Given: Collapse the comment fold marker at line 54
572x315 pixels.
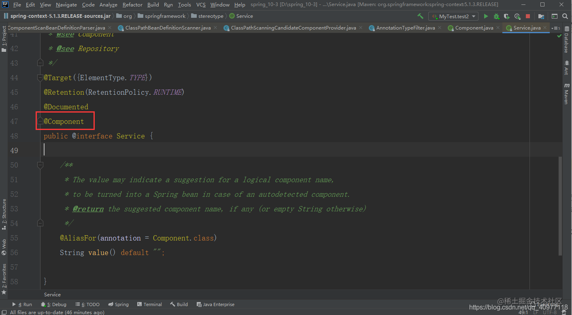Looking at the screenshot, I should point(40,223).
